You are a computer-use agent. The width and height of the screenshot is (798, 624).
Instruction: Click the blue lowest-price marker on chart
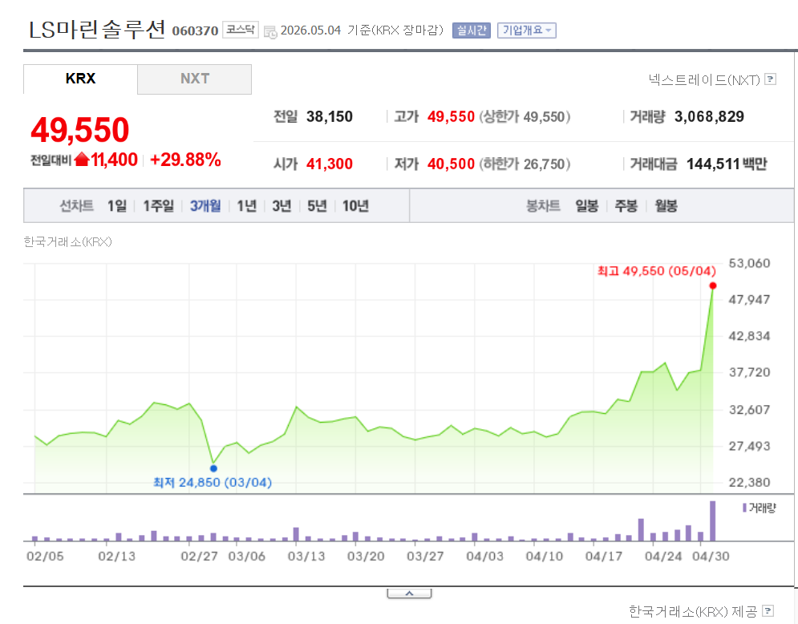click(x=214, y=468)
